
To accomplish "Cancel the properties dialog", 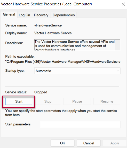I will (89, 143).
